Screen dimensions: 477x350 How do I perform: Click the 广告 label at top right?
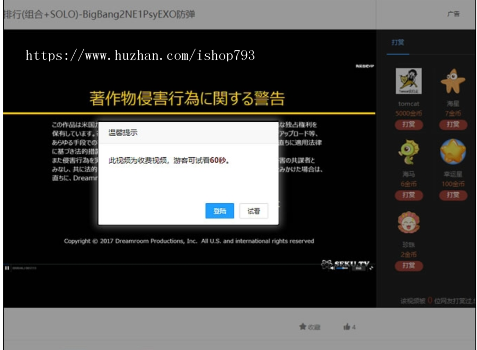[x=453, y=14]
